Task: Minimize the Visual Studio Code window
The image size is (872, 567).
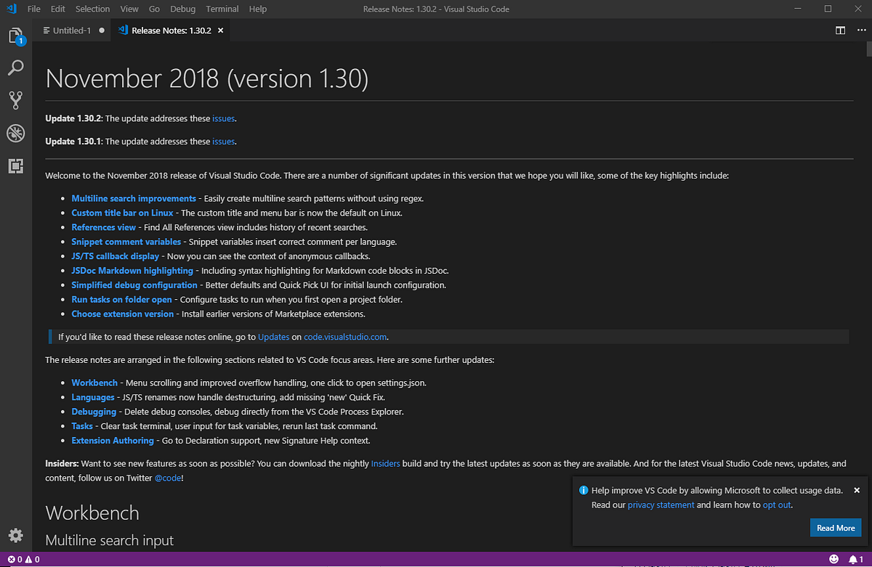Action: (799, 9)
